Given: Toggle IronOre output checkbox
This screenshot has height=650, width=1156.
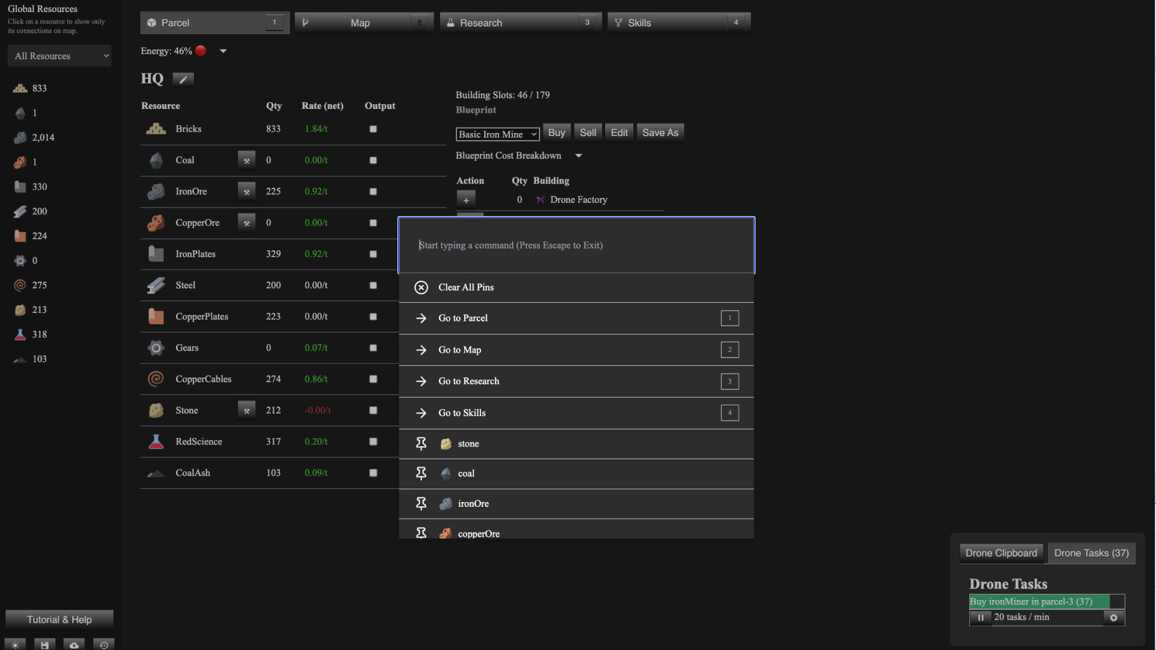Looking at the screenshot, I should (x=373, y=191).
